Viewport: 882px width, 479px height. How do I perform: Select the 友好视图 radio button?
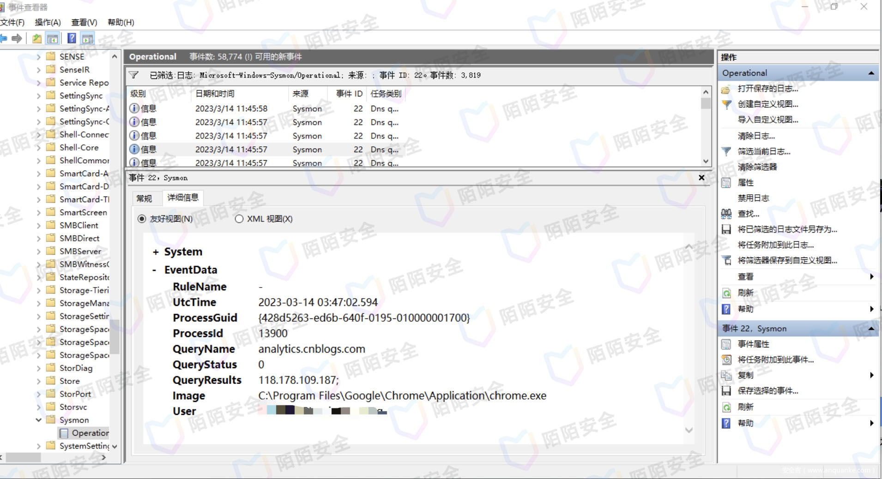[142, 219]
